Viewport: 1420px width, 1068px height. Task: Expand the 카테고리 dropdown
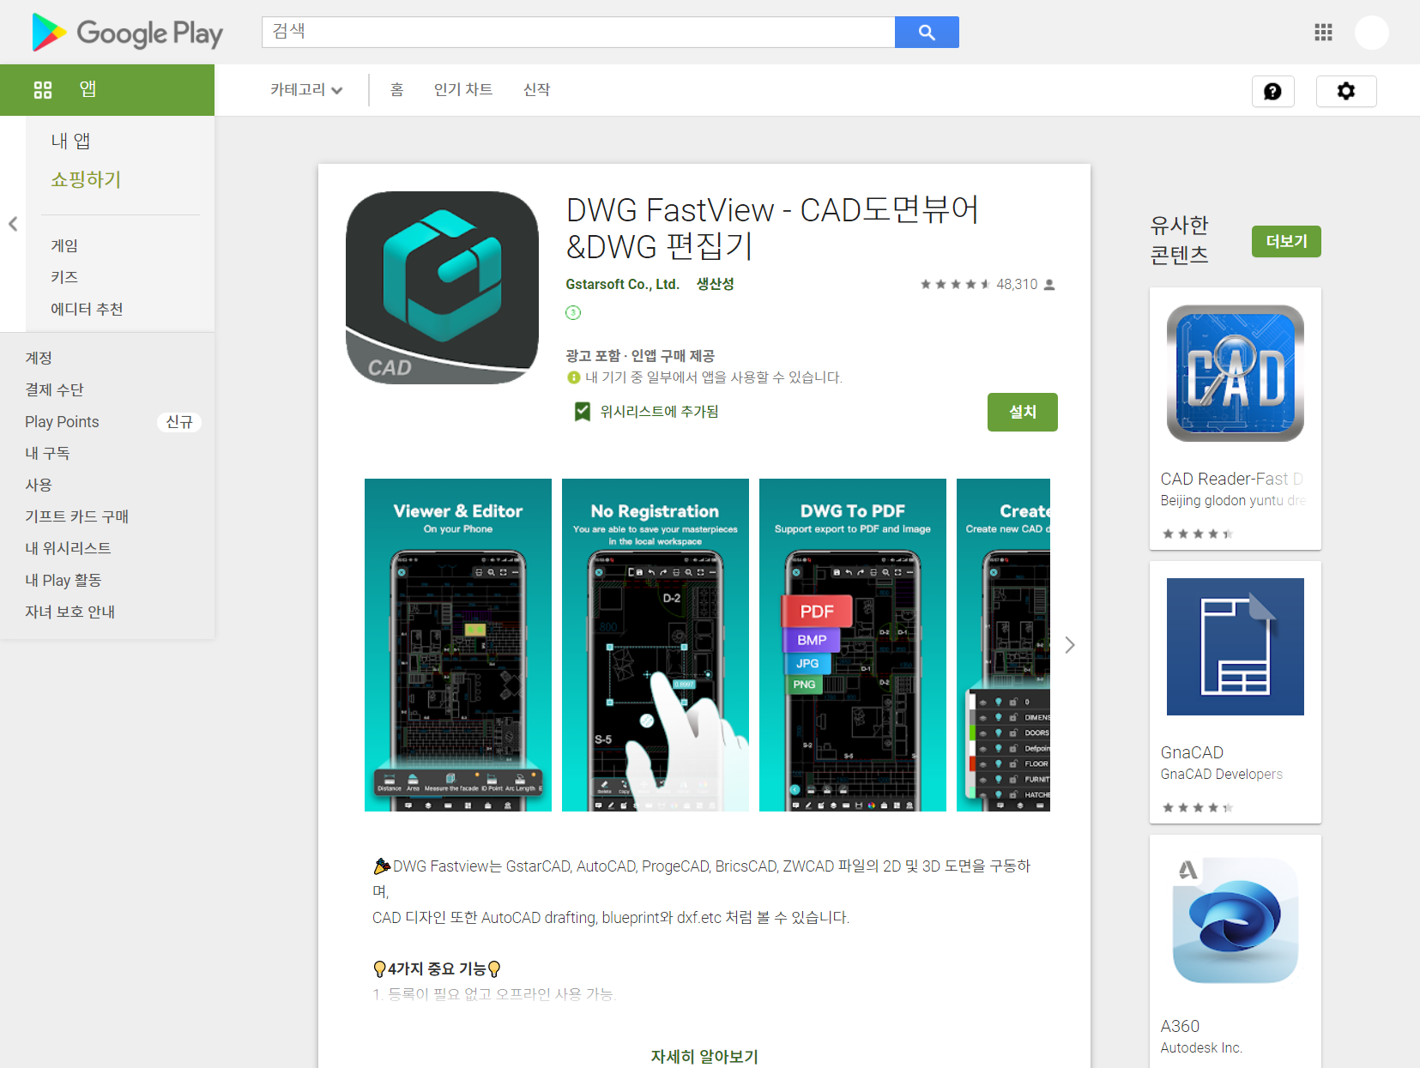(306, 90)
